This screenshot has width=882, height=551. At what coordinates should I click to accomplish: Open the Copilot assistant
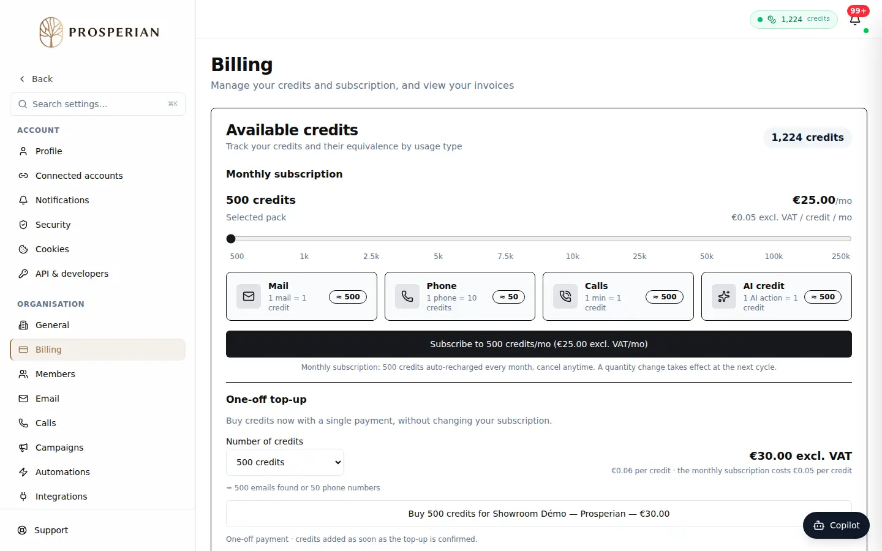836,525
